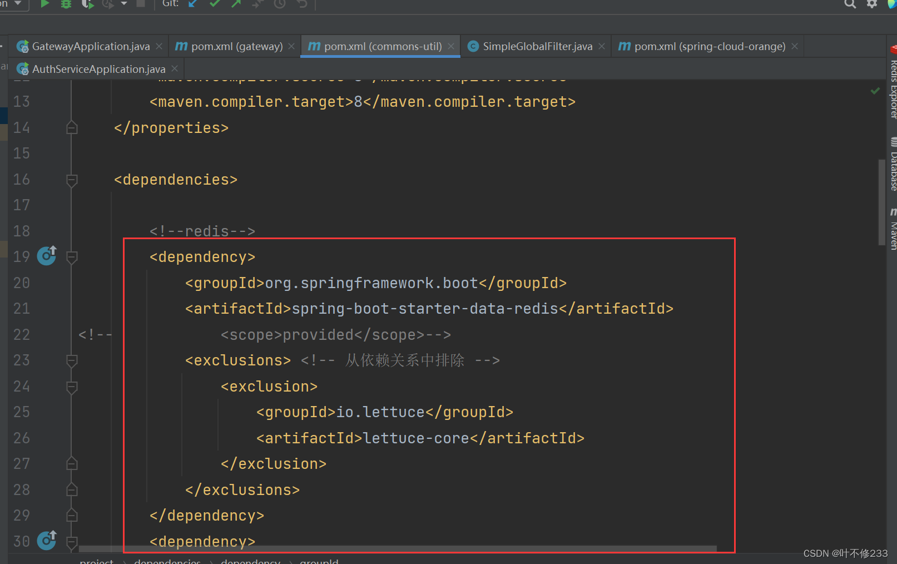Collapse the <exclusion> block at line 24

point(72,387)
